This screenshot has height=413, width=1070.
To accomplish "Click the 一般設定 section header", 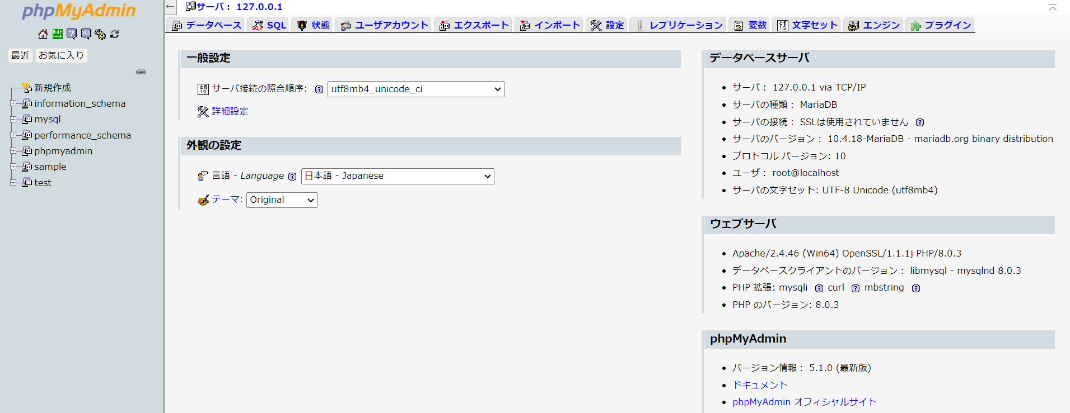I will (x=431, y=59).
